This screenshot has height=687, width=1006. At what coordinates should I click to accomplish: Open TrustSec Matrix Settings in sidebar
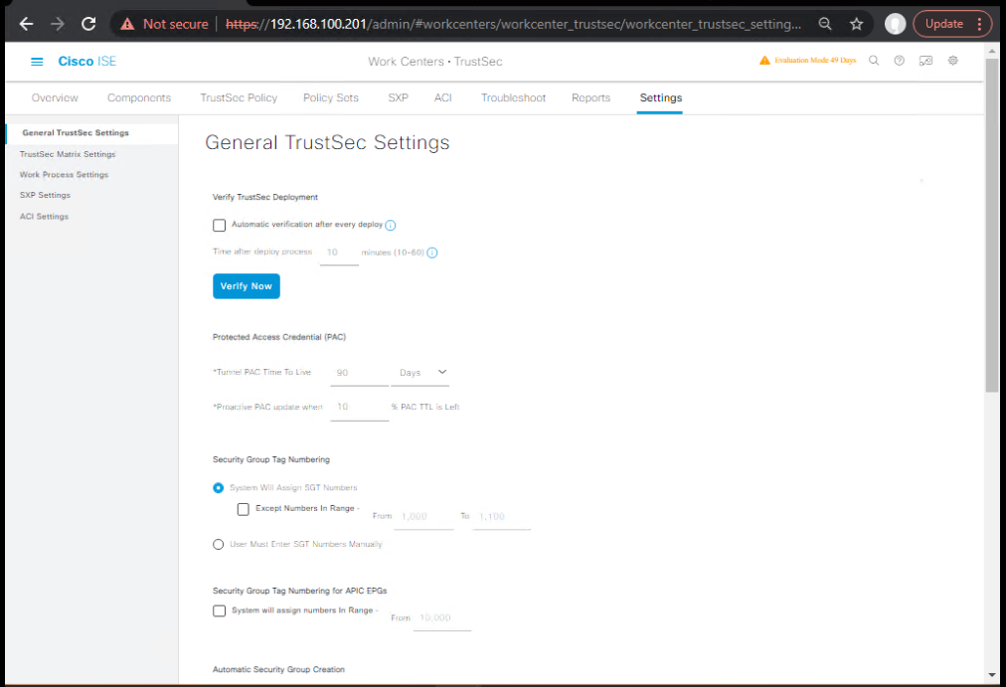tap(68, 154)
